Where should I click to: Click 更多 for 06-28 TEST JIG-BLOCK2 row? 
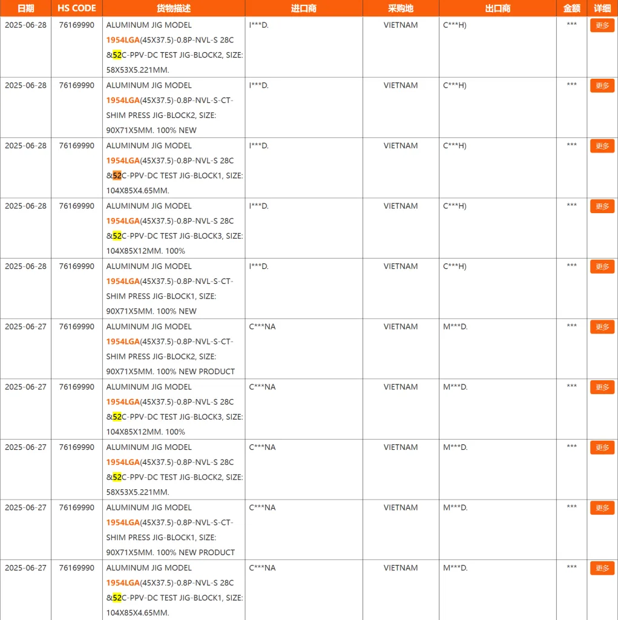click(602, 25)
